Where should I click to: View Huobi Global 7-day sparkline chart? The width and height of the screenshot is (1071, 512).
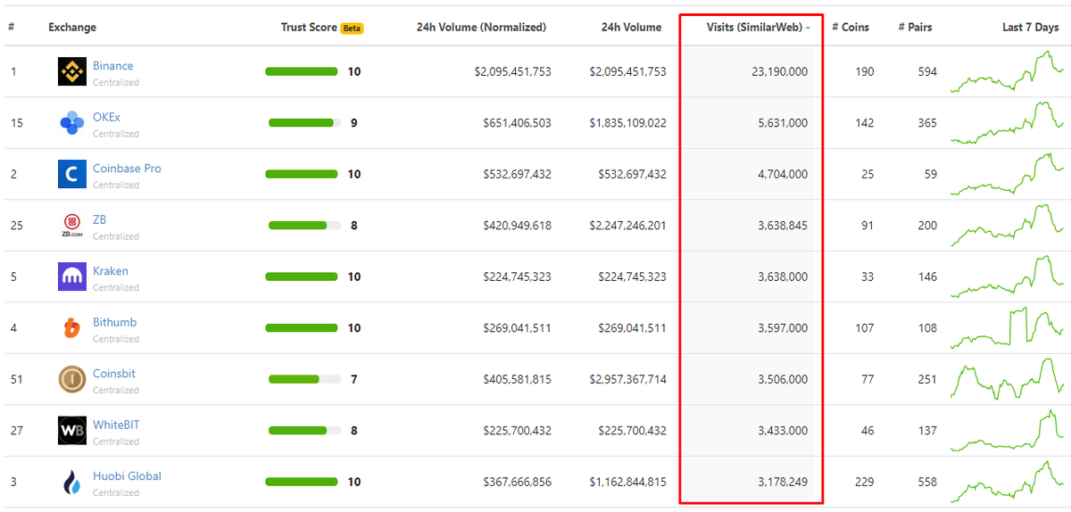[1008, 483]
